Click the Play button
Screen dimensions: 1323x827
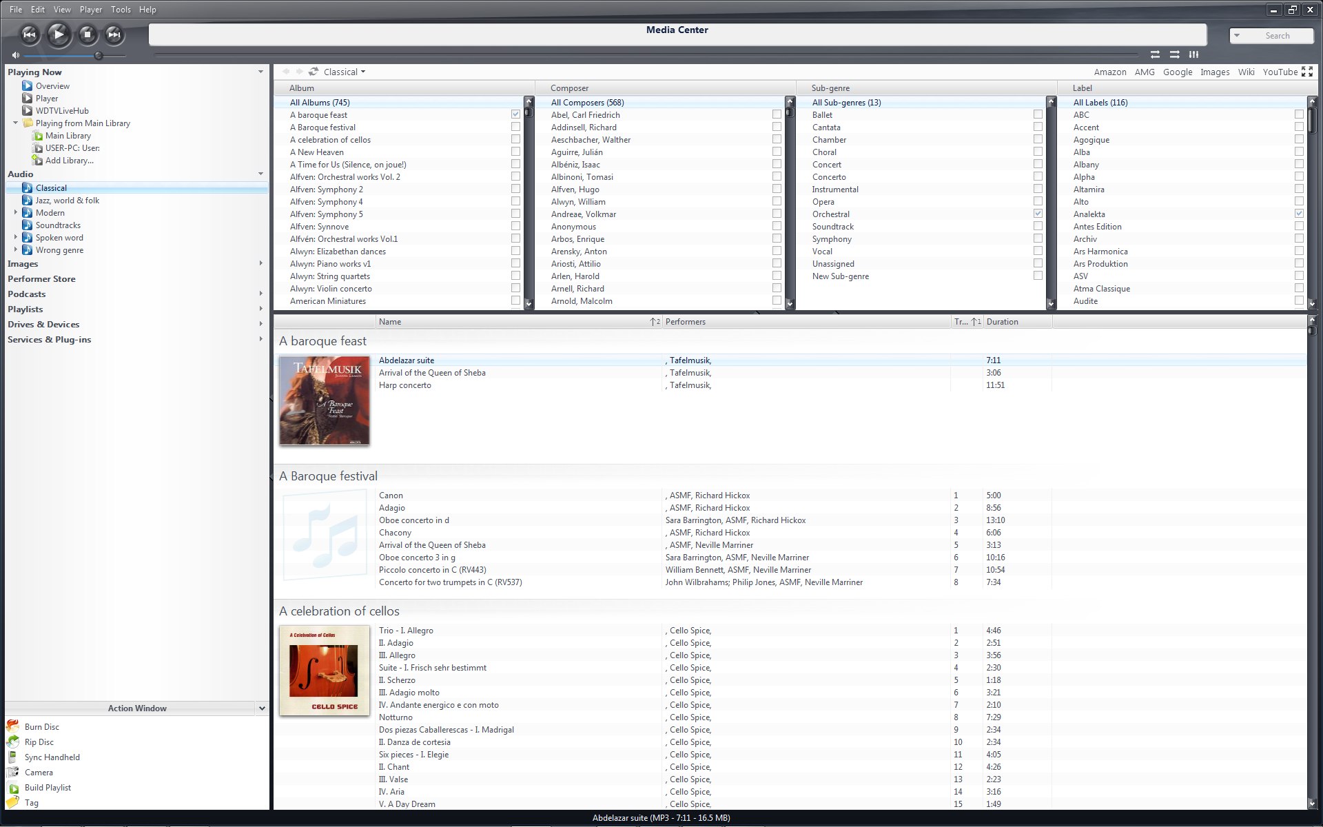[59, 34]
